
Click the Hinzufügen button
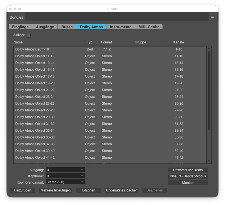23,190
